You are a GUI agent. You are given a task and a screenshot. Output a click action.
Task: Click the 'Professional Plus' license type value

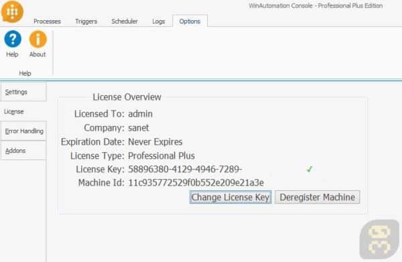coord(161,155)
